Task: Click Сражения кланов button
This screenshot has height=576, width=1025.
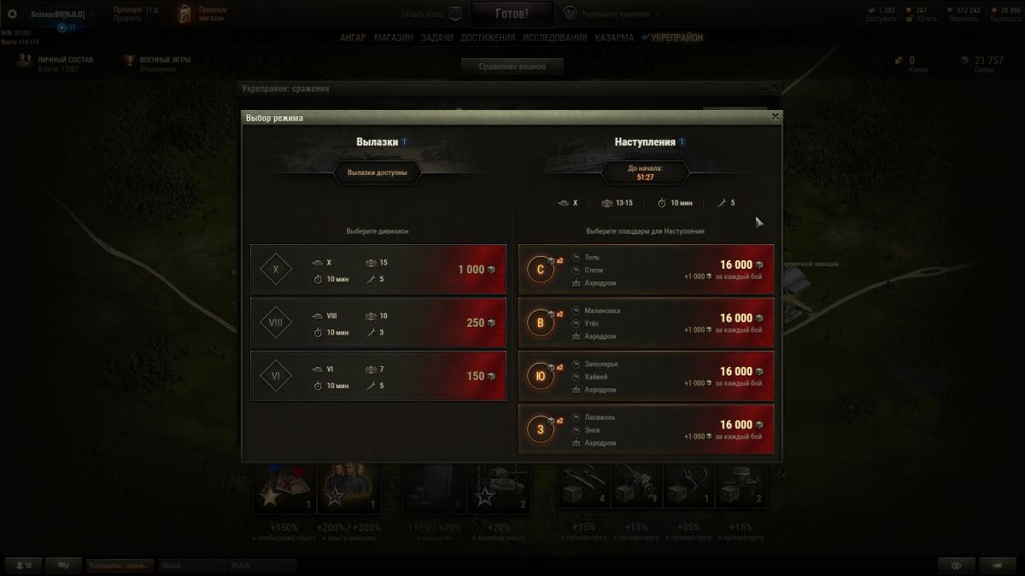Action: coord(512,67)
